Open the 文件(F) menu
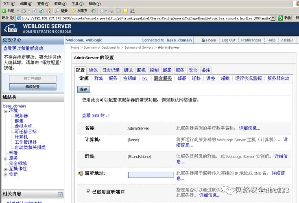The height and width of the screenshot is (203, 299). click(9, 4)
